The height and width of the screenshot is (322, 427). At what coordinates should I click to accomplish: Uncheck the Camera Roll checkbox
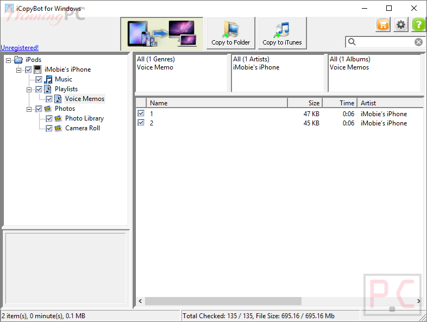[x=49, y=129]
